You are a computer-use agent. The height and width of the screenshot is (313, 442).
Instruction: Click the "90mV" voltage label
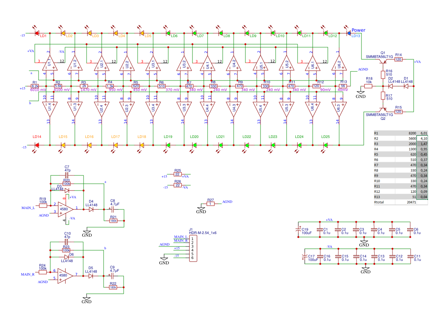(x=325, y=90)
